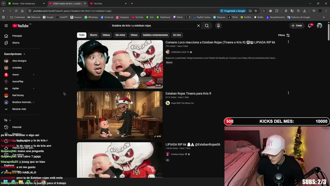Open Hope With The Music Inc channel
The height and width of the screenshot is (186, 330).
tap(182, 103)
